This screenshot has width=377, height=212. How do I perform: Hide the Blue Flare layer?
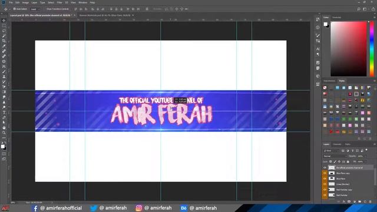tap(325, 178)
